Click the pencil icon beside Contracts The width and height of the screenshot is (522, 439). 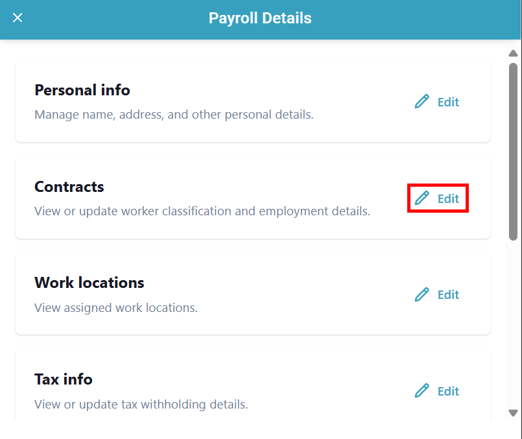tap(422, 198)
